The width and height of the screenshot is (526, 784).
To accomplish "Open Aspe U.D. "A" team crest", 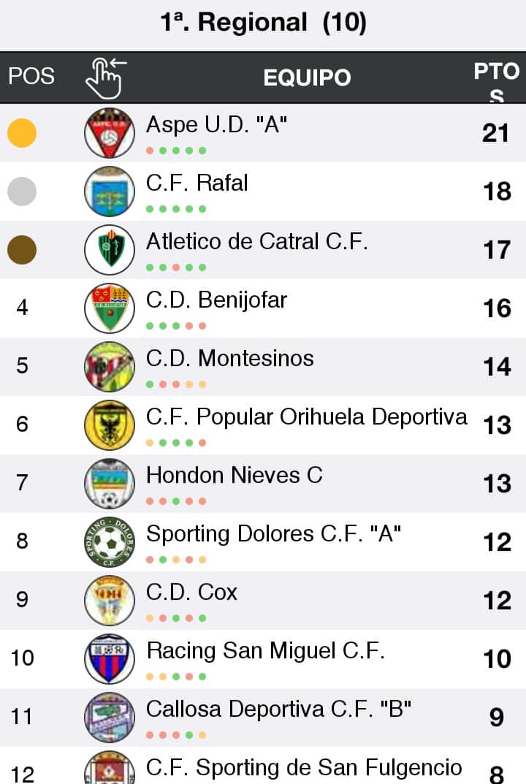I will pyautogui.click(x=109, y=132).
